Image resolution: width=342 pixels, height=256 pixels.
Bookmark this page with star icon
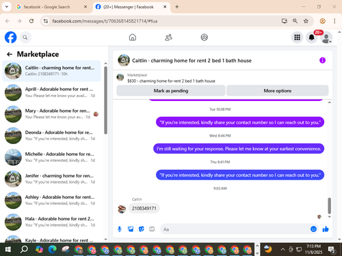coord(306,21)
